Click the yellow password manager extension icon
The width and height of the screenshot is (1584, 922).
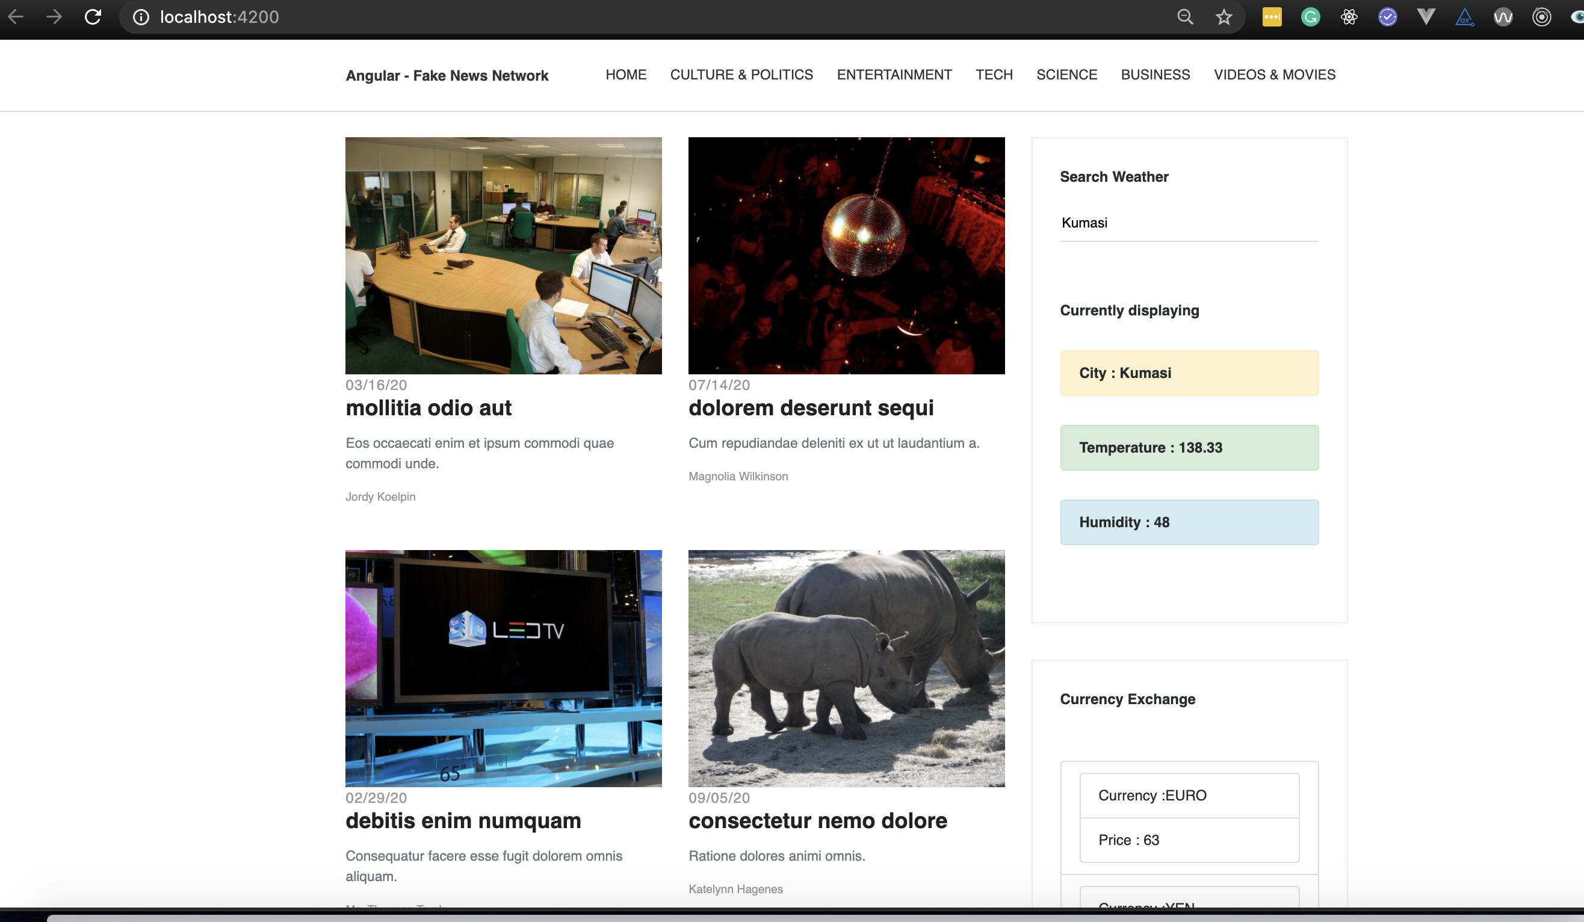(x=1272, y=17)
